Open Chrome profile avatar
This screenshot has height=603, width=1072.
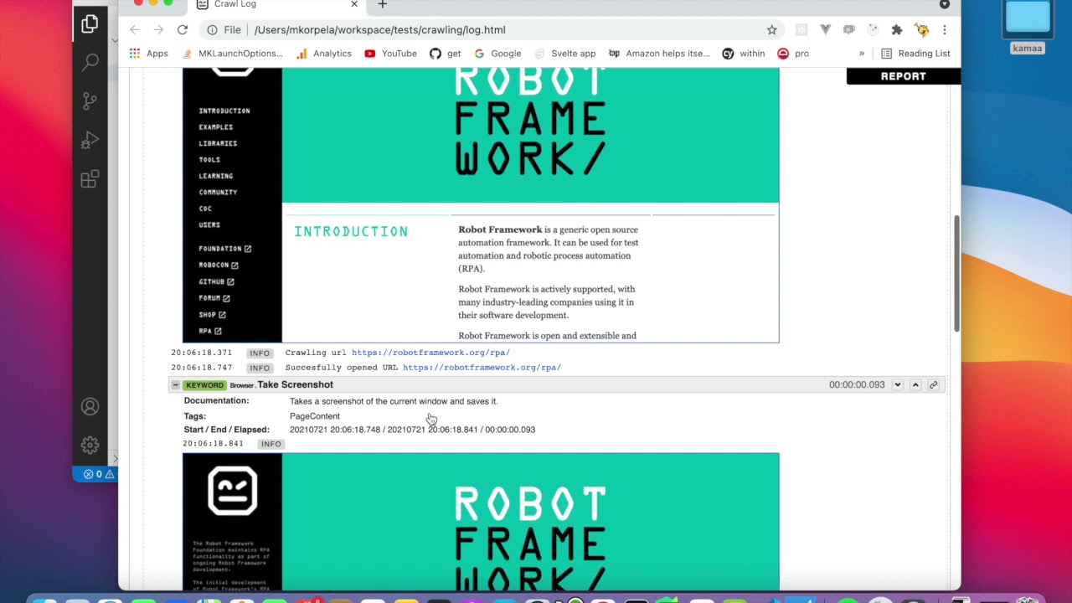(921, 29)
